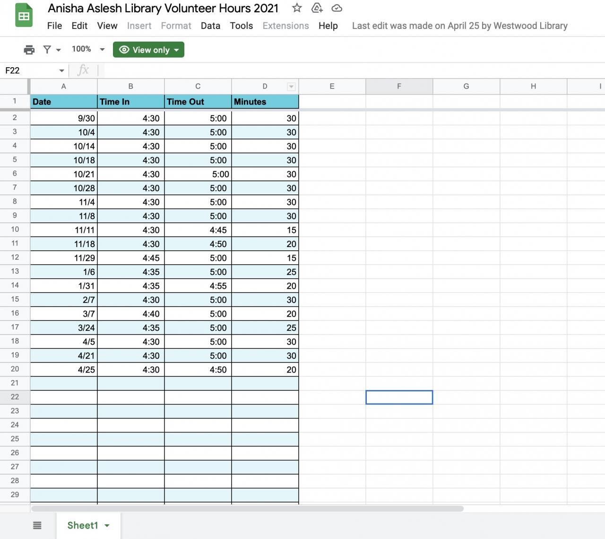Image resolution: width=605 pixels, height=539 pixels.
Task: Open the Data menu
Action: (210, 26)
